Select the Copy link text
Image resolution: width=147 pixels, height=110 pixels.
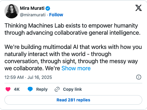(72, 89)
